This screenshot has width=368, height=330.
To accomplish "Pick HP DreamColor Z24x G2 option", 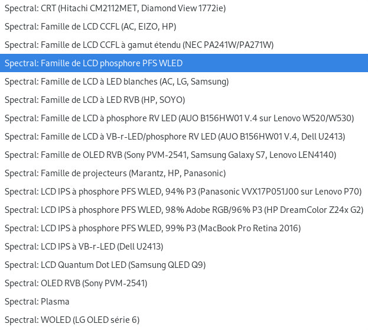I will 184,210.
